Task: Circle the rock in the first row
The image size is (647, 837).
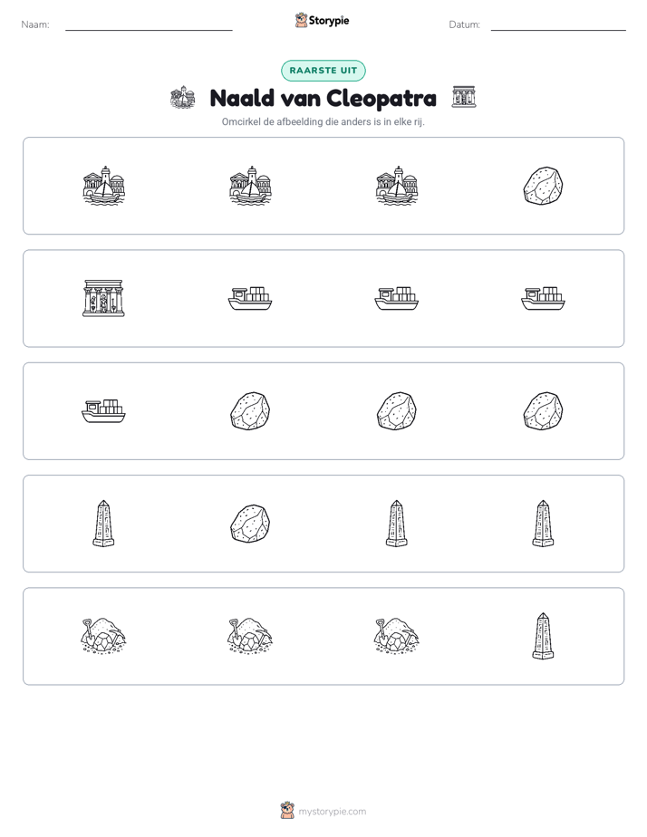Action: point(543,186)
